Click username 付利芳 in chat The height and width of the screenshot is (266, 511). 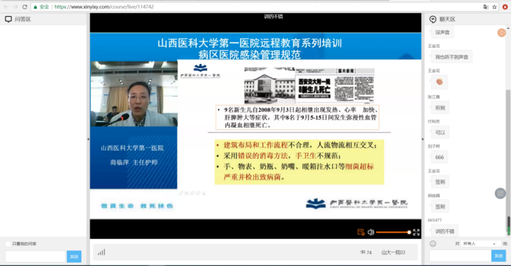(434, 121)
